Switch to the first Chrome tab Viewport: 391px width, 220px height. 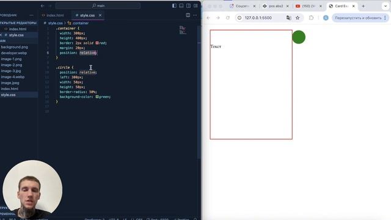pos(242,6)
